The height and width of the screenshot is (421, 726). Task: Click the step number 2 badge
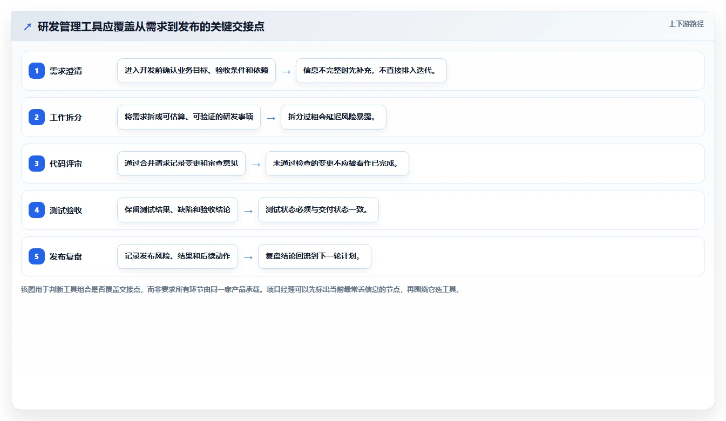coord(37,117)
